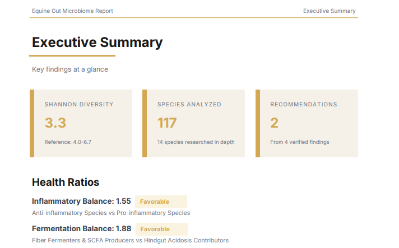Click the 'Equine Gut Microbiome Report' header text
This screenshot has height=248, width=399.
pos(72,11)
